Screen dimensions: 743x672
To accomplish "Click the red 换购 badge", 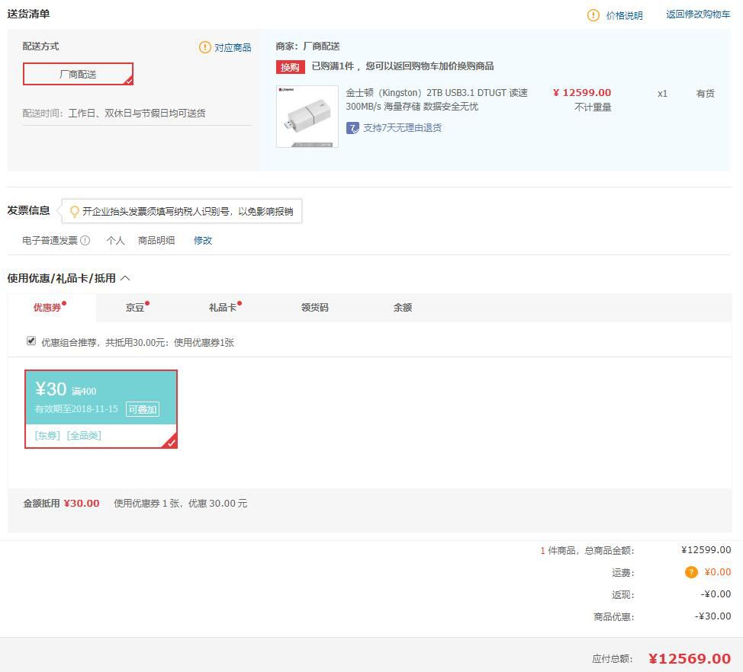I will coord(290,67).
